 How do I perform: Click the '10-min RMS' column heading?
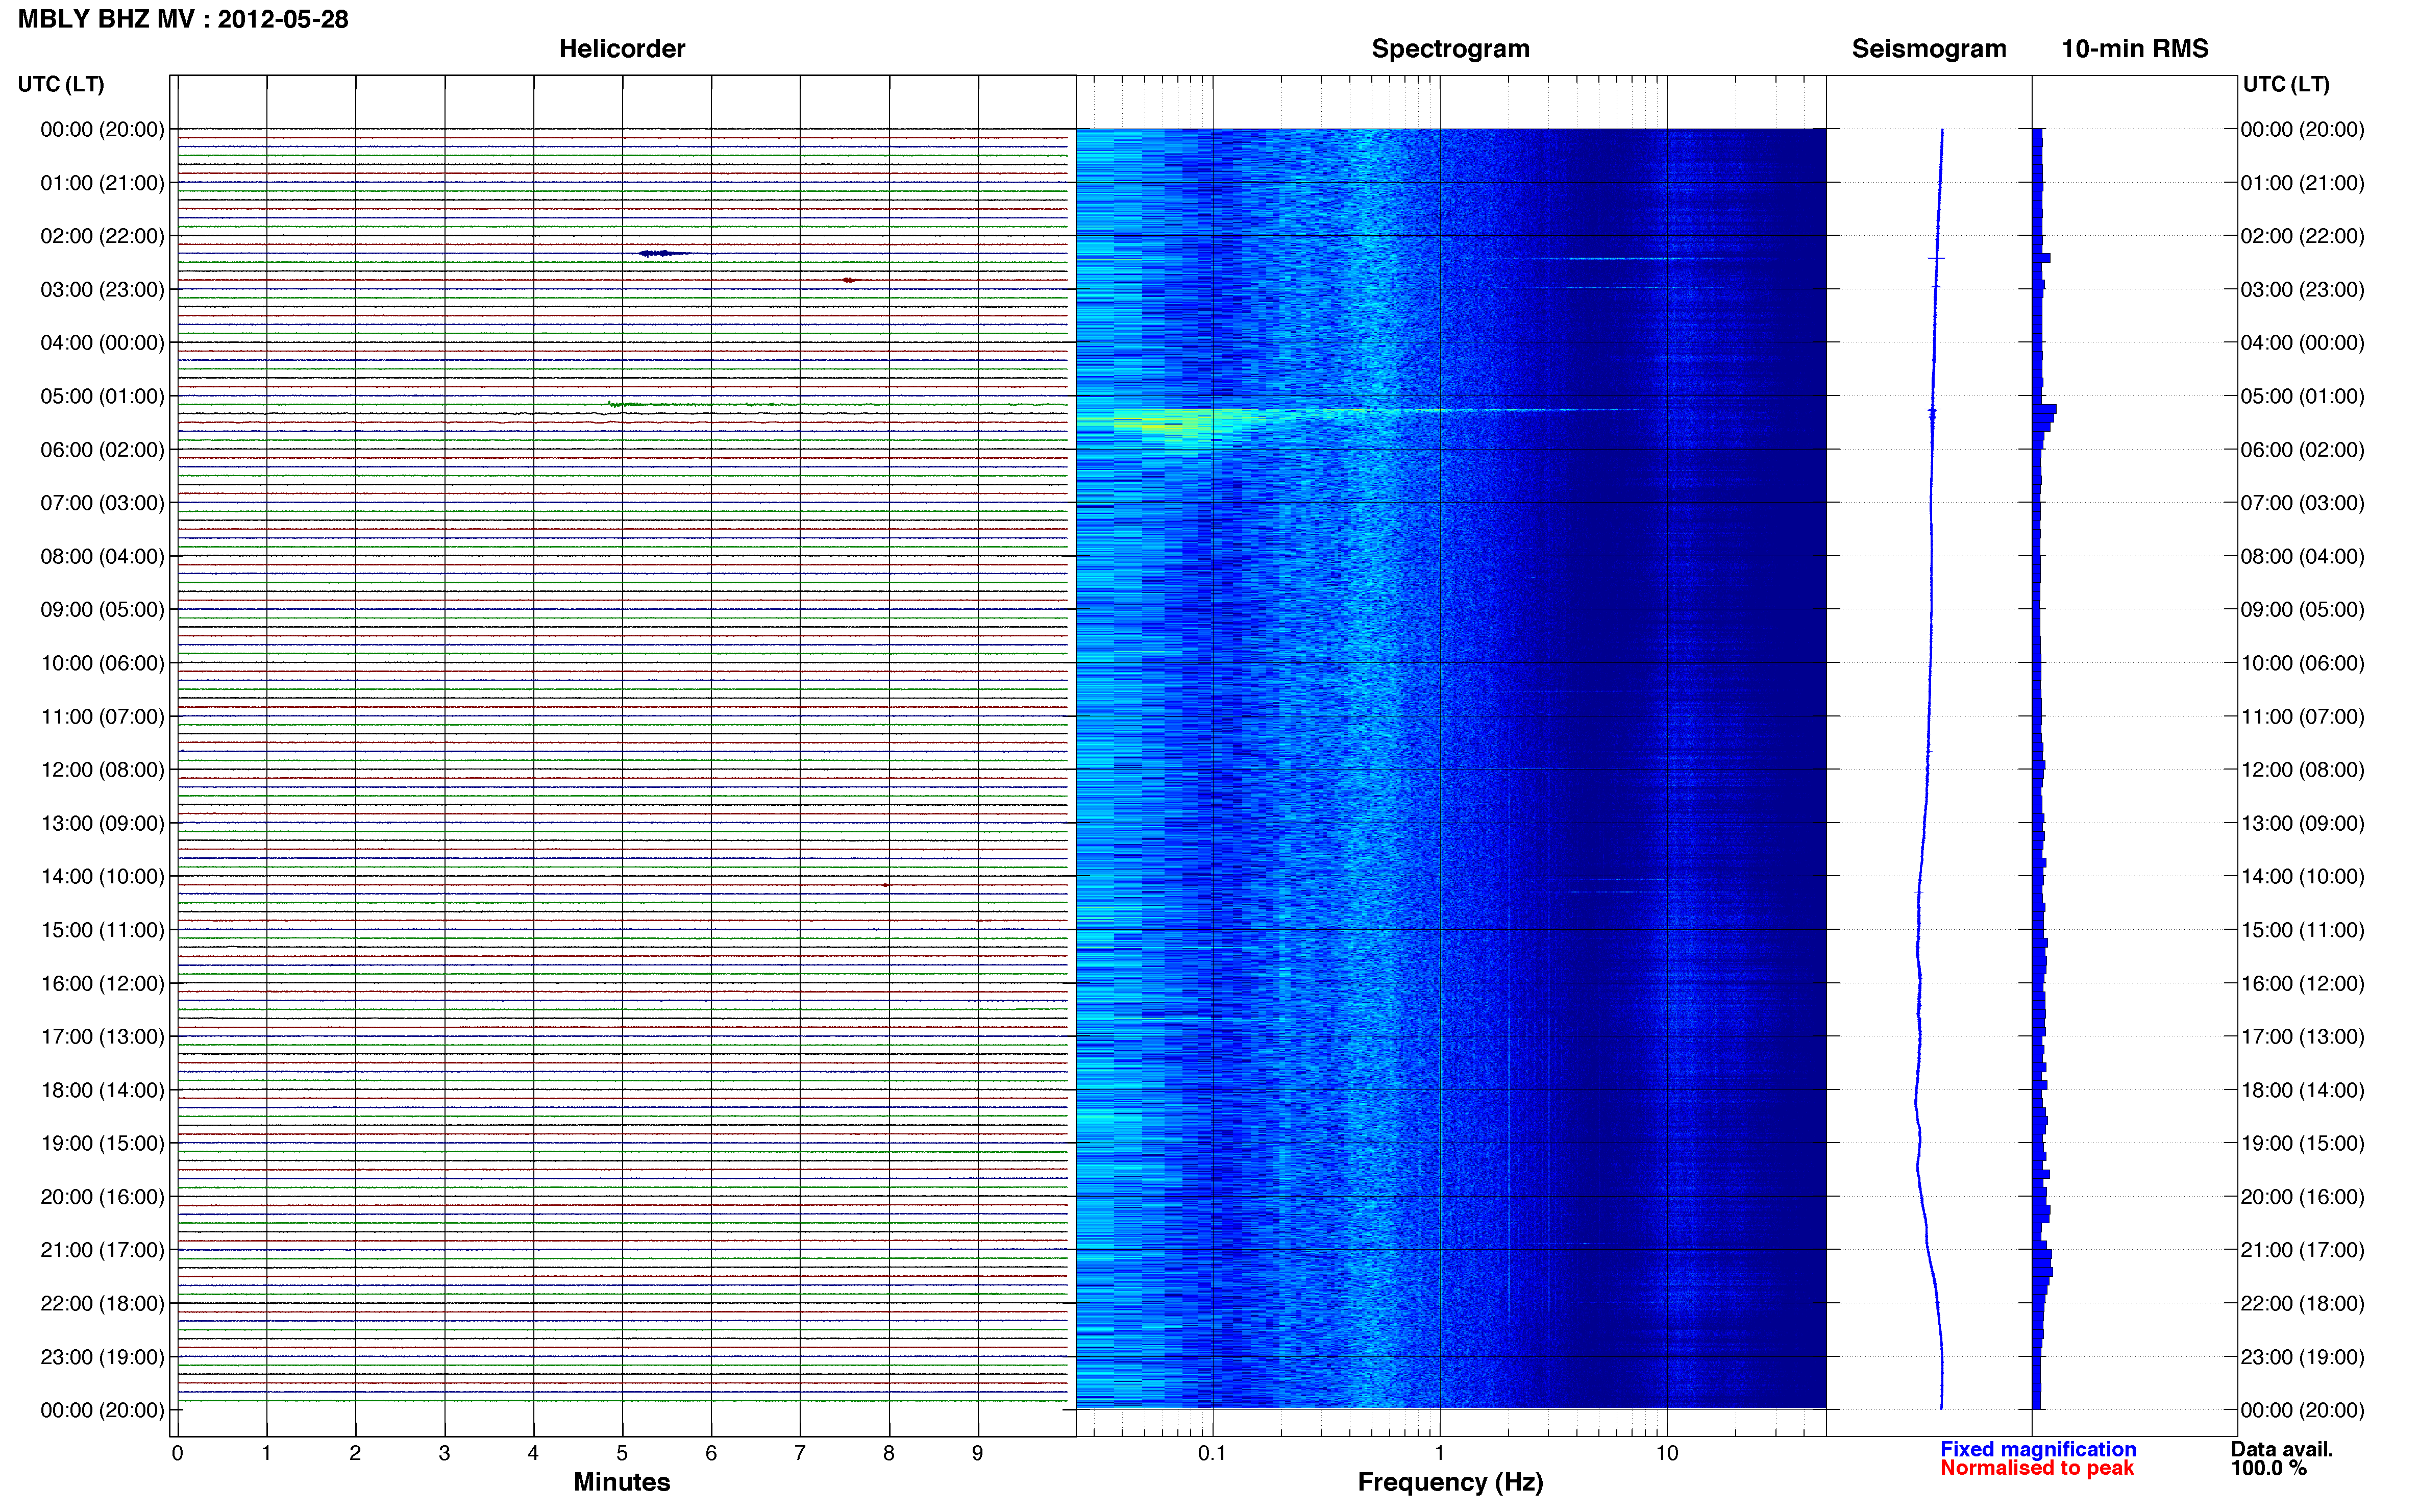(2134, 49)
